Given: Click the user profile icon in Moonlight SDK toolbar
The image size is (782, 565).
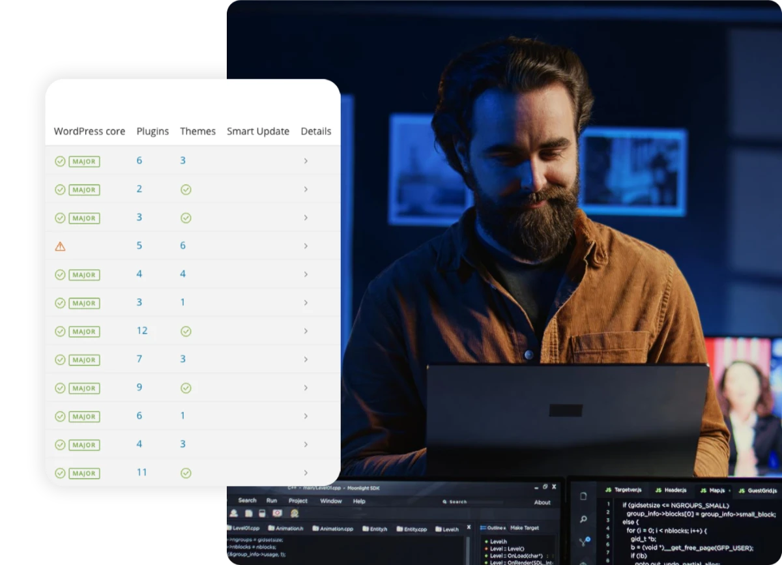Looking at the screenshot, I should [233, 514].
